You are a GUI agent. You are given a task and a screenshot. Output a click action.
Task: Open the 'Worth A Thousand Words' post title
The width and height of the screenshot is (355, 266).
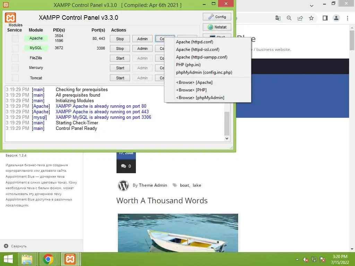click(x=162, y=201)
